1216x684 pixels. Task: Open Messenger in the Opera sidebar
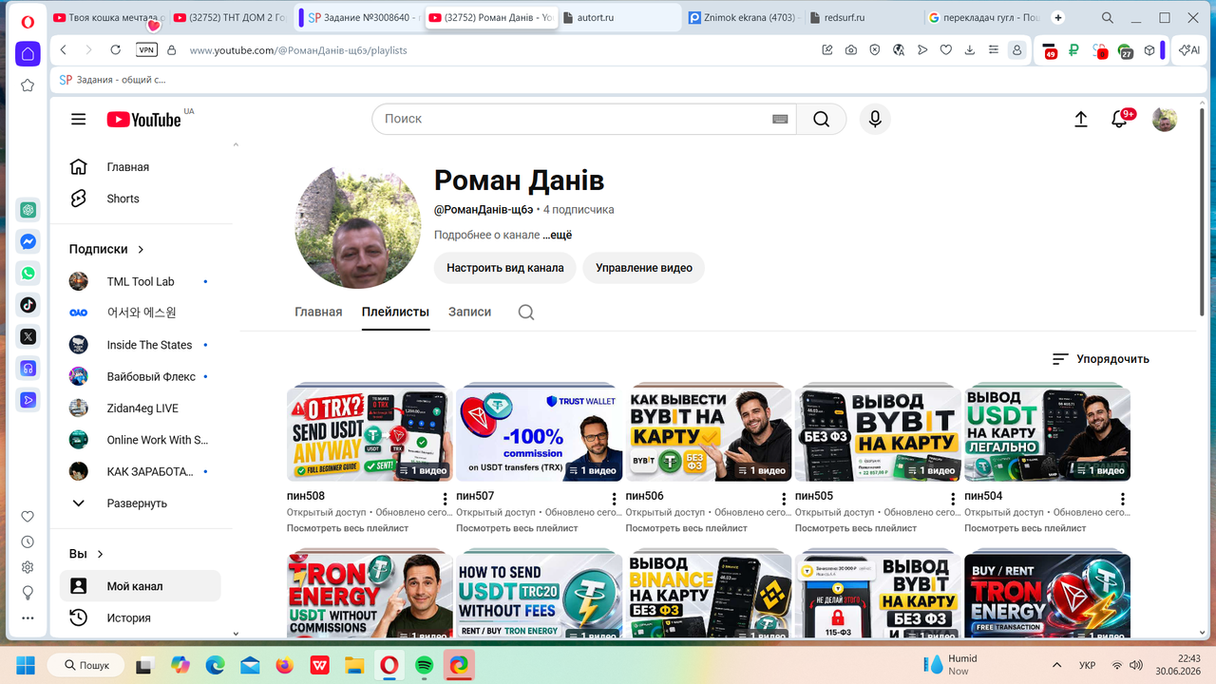[28, 241]
